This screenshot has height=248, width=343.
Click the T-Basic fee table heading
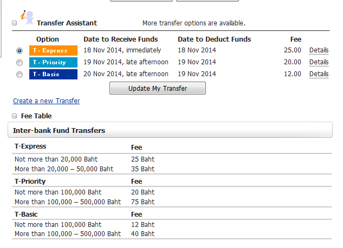(x=26, y=214)
